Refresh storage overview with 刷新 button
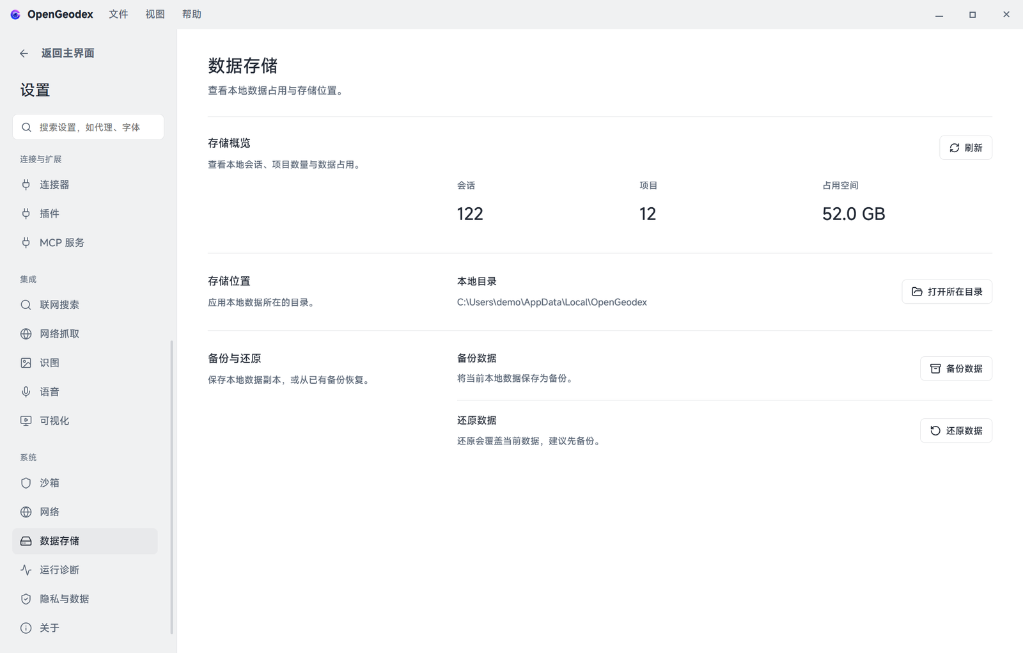 coord(965,148)
